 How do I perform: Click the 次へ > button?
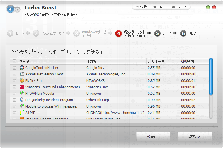(x=195, y=137)
